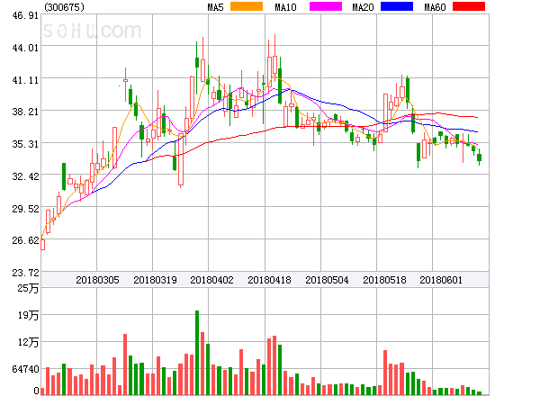Click the 64740 volume axis label

tap(25, 369)
